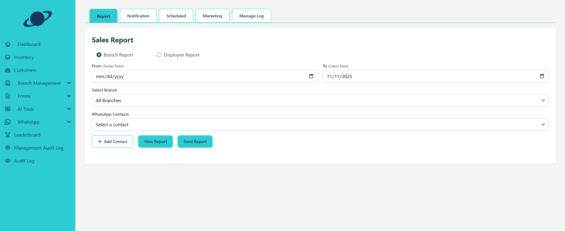Open the Select Branch dropdown
The width and height of the screenshot is (565, 231).
(x=320, y=100)
